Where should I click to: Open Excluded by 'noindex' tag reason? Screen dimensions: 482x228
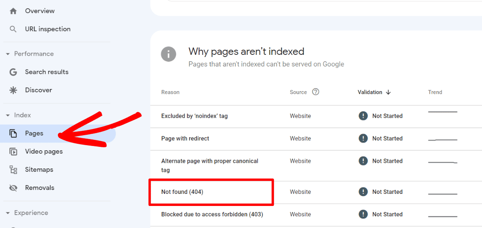coord(195,116)
